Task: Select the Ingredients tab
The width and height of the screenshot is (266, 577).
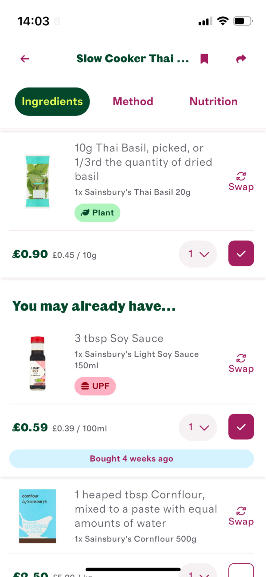Action: (52, 101)
